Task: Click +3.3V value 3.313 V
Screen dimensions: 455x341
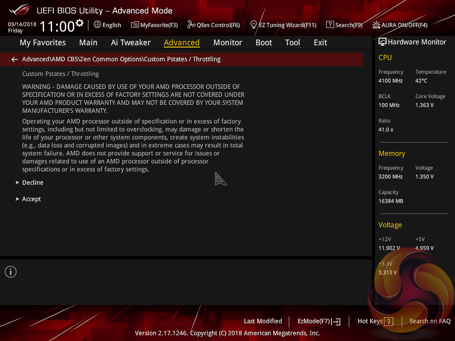Action: [x=387, y=273]
